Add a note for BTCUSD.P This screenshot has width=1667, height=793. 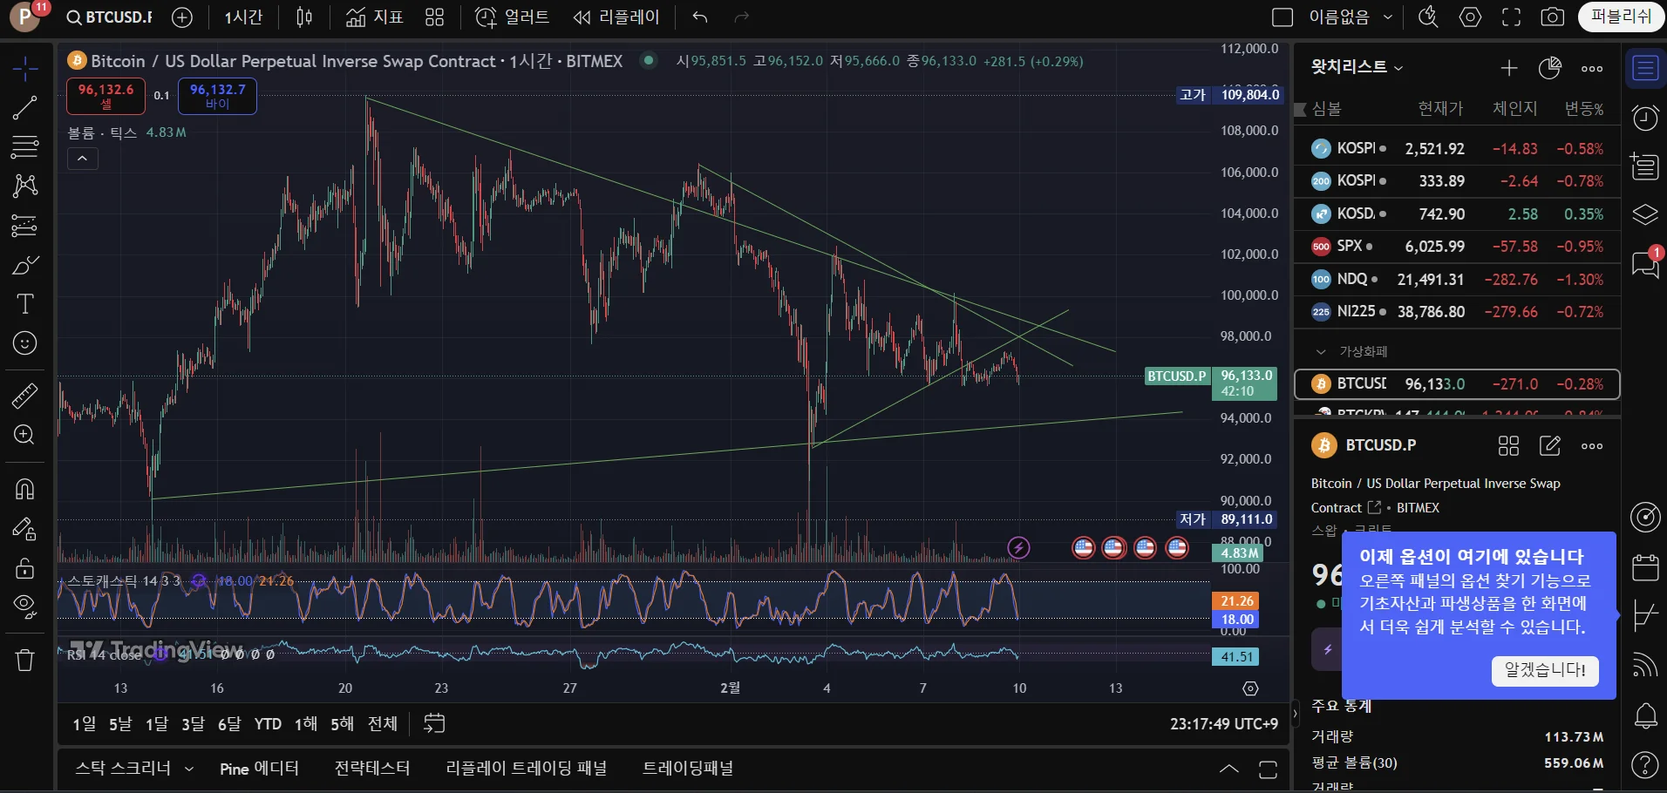coord(1550,446)
